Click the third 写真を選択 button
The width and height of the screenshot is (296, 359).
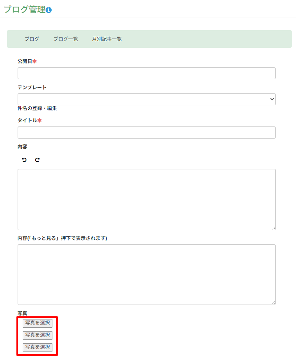coord(38,347)
